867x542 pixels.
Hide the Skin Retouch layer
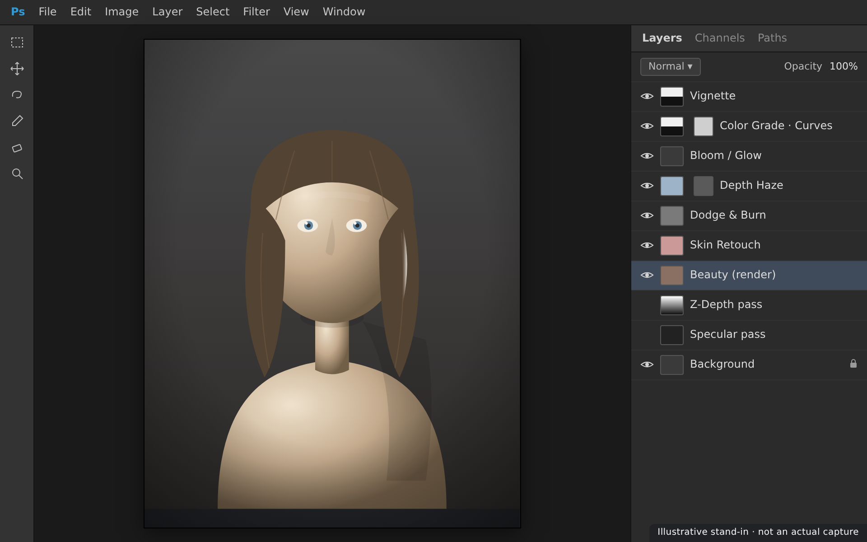pyautogui.click(x=647, y=245)
